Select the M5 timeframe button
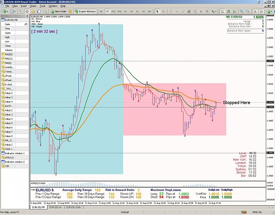Viewport: 275px width, 215px height. point(107,11)
